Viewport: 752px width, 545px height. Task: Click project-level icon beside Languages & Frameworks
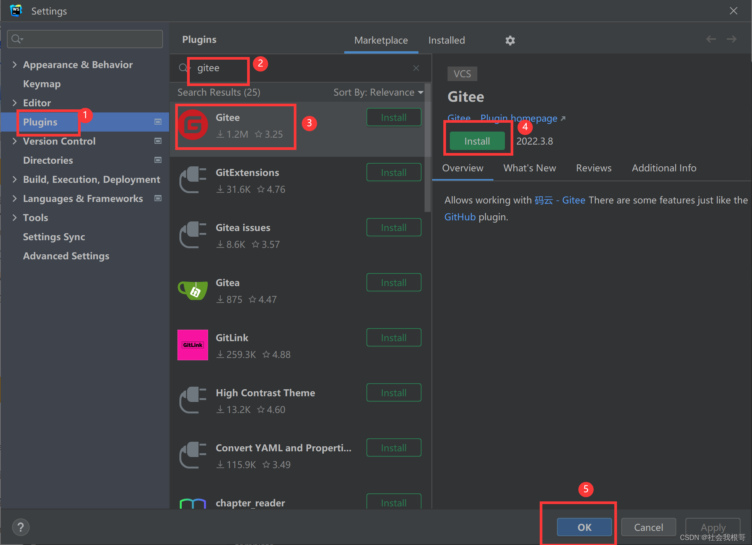point(158,198)
